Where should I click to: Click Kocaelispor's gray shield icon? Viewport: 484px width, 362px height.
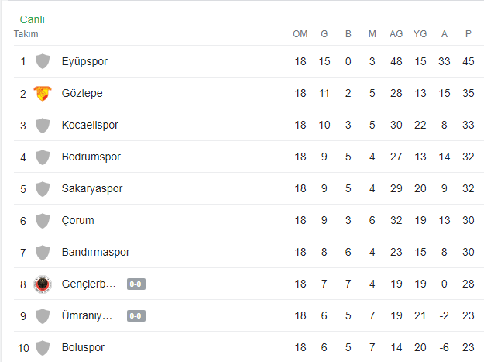click(43, 126)
